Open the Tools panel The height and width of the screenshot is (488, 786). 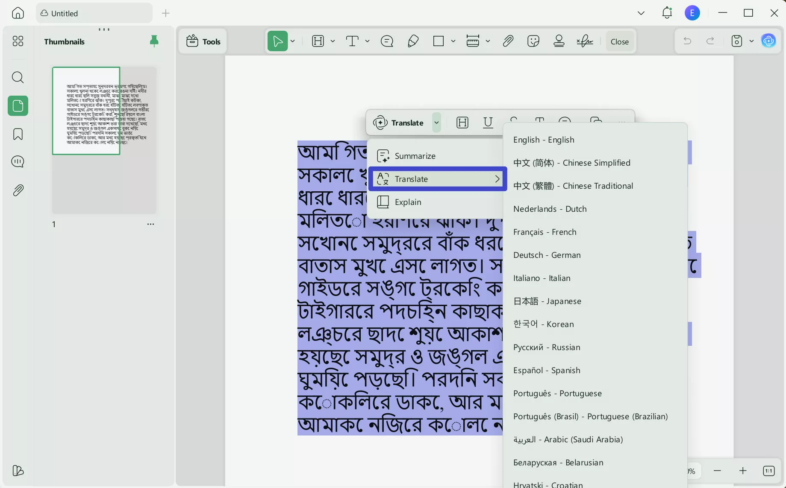[203, 41]
